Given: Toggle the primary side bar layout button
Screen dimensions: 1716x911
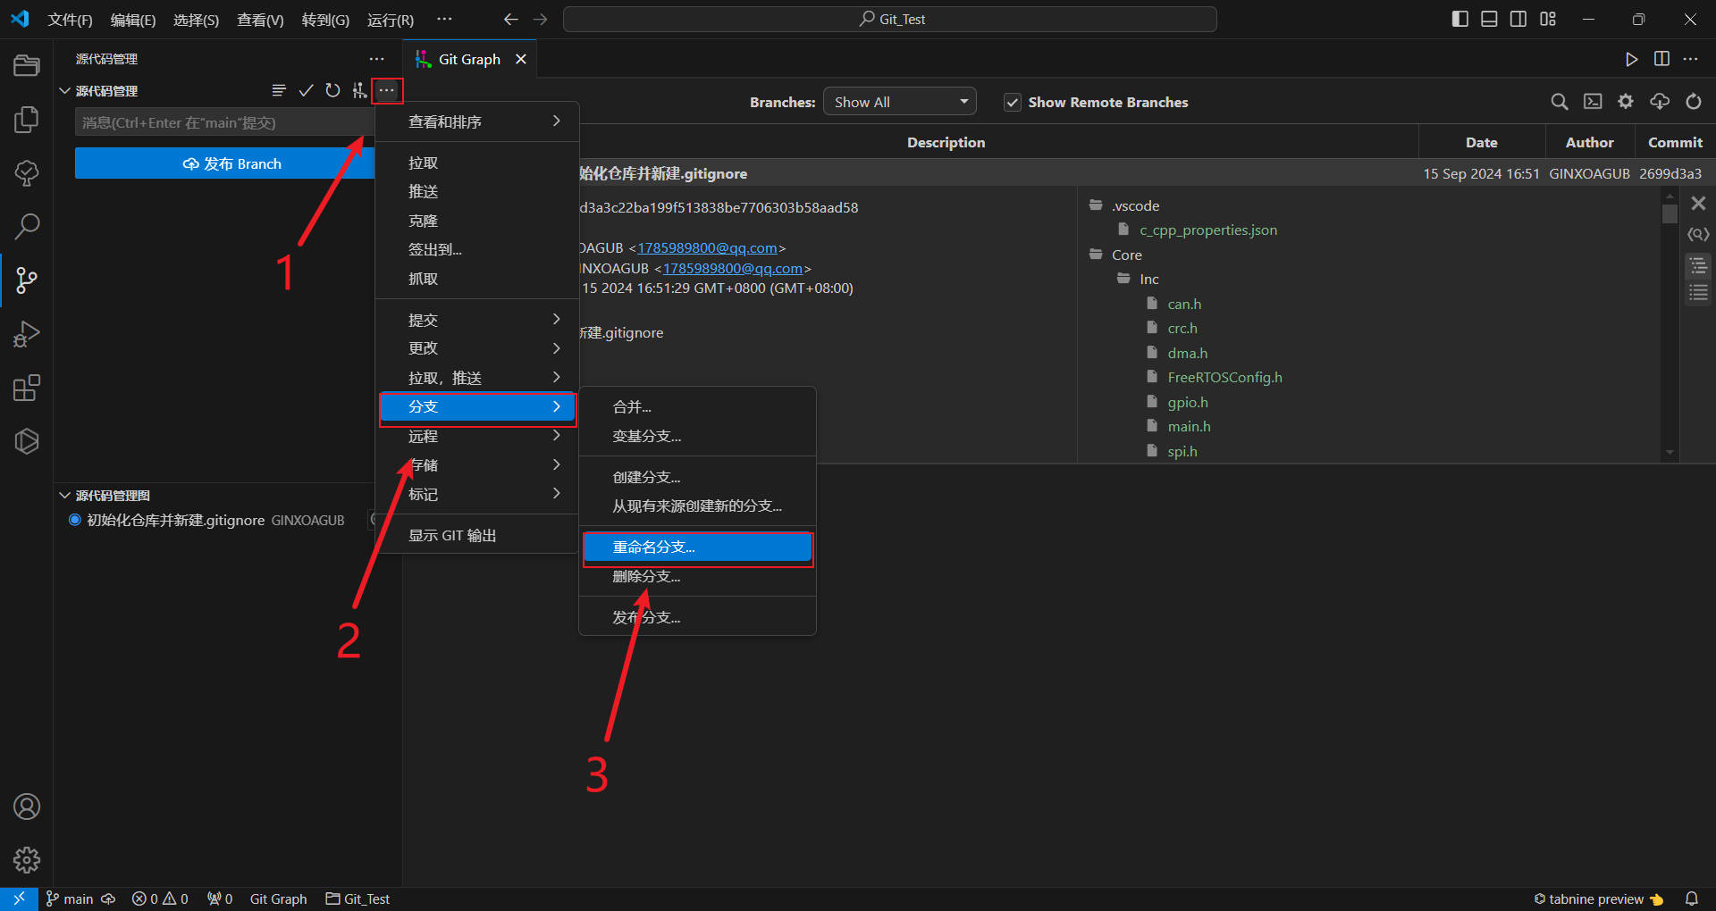Looking at the screenshot, I should tap(1459, 19).
